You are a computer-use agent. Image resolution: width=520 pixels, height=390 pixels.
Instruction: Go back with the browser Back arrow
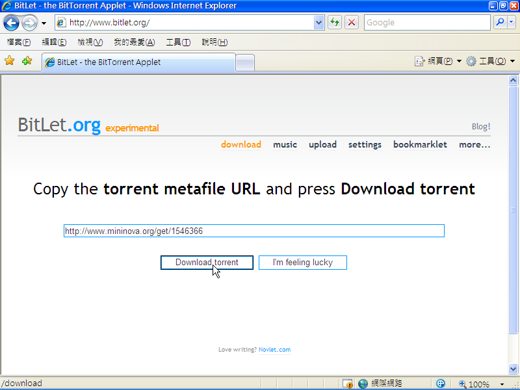tap(11, 23)
